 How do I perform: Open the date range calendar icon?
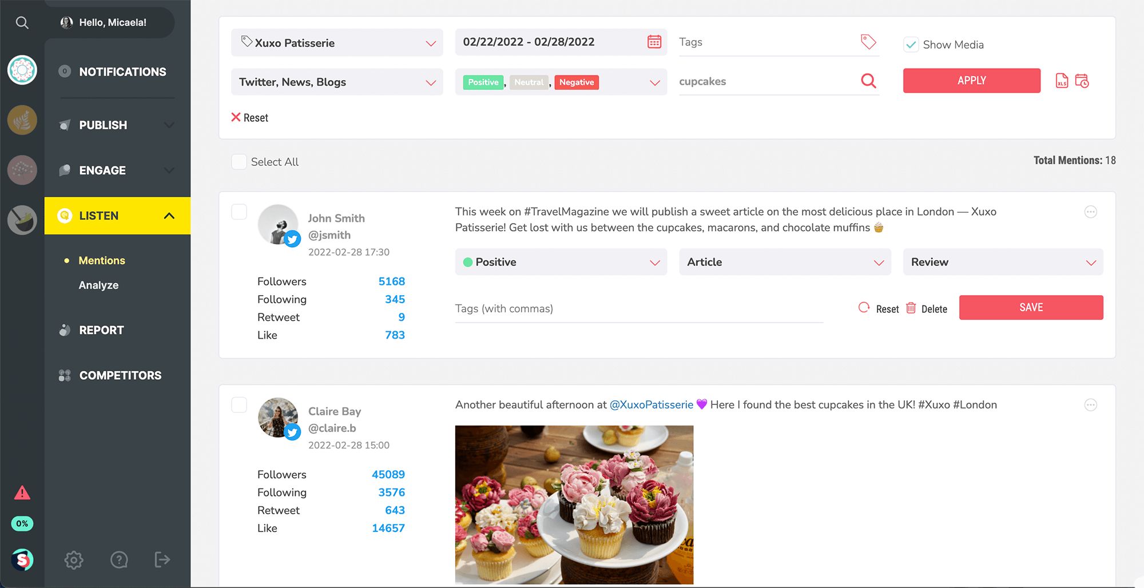coord(654,42)
